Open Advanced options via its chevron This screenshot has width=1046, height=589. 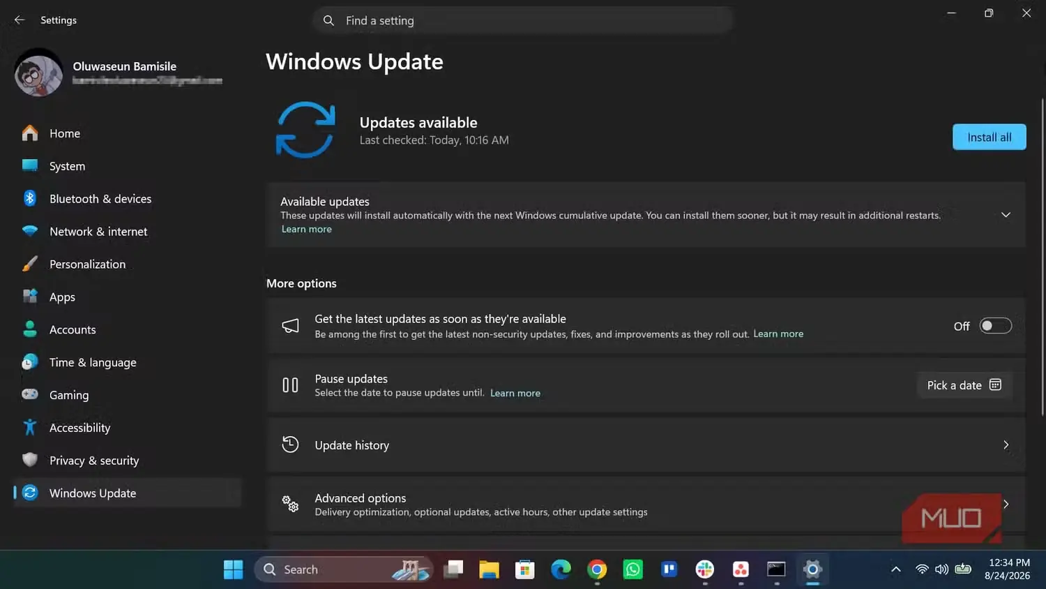coord(1006,504)
